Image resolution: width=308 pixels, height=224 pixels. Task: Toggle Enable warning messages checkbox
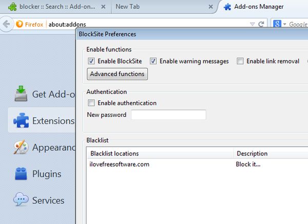pos(153,61)
